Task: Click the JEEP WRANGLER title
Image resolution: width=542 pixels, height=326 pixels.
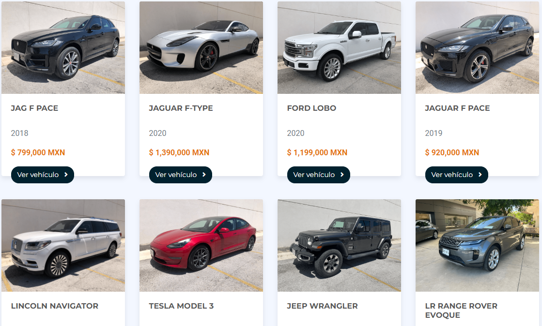Action: click(322, 306)
